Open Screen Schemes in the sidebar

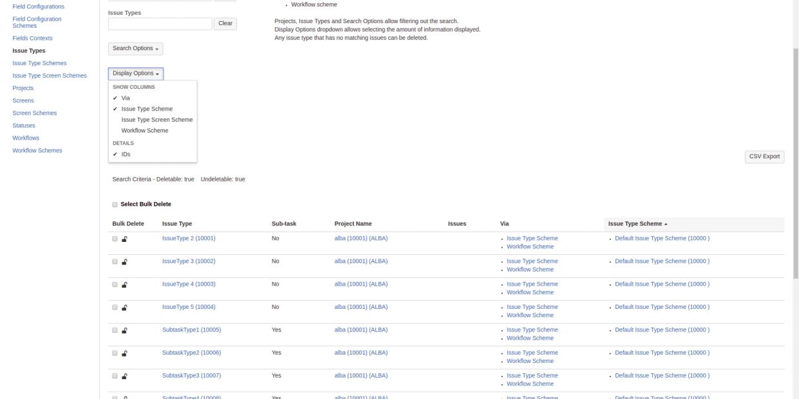click(x=34, y=113)
